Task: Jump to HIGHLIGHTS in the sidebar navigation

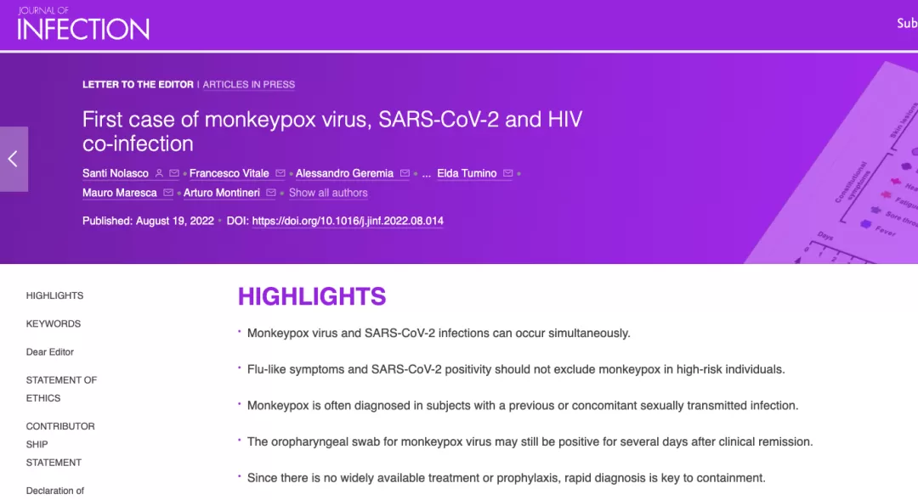Action: tap(54, 295)
